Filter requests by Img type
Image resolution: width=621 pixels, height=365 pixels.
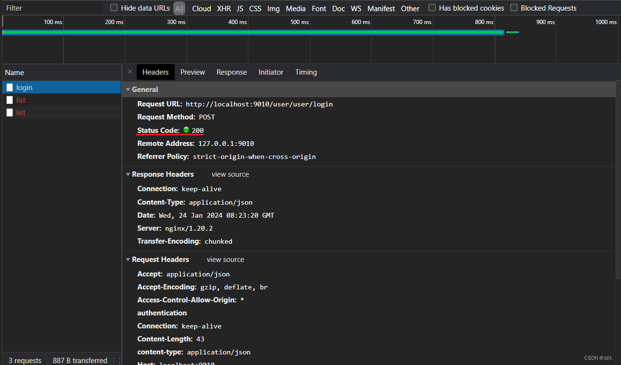(273, 8)
